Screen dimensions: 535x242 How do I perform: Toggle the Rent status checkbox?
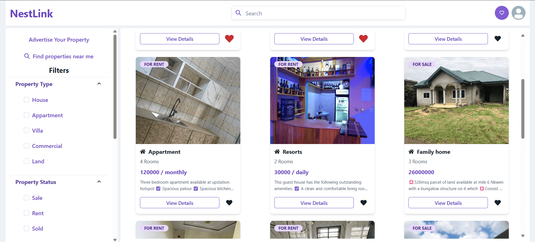(x=26, y=213)
